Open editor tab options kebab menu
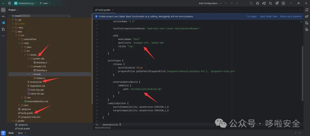The width and height of the screenshot is (310, 136). pyautogui.click(x=301, y=10)
